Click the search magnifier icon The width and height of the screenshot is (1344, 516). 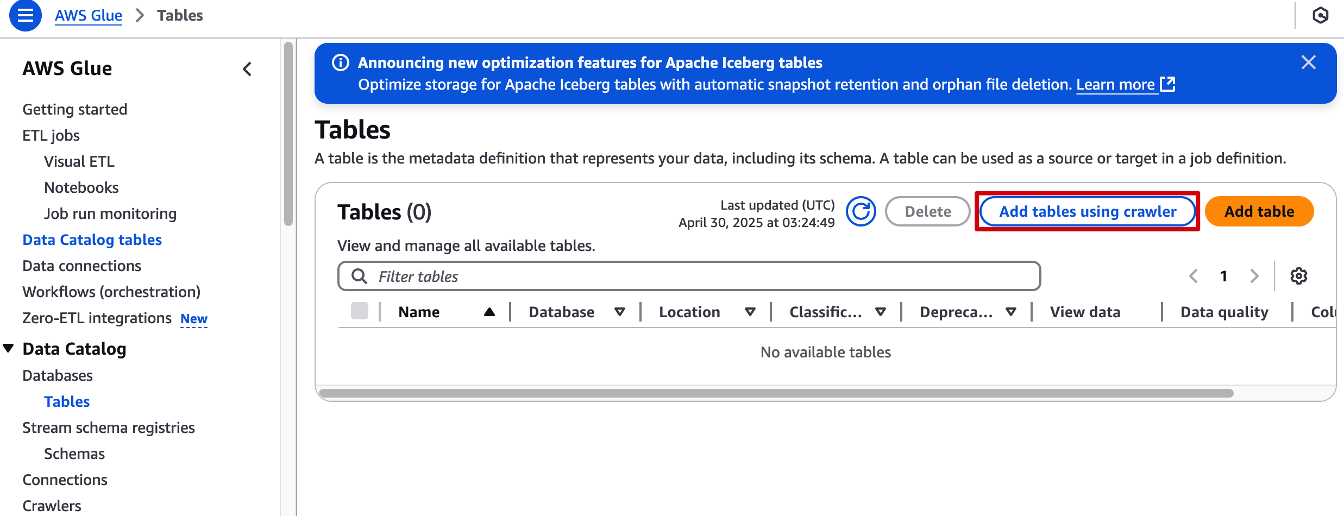click(359, 276)
